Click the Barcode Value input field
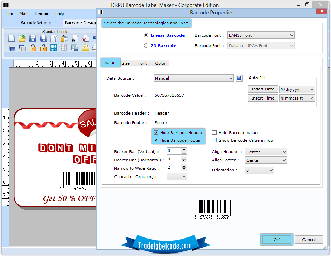The width and height of the screenshot is (331, 256). coord(198,95)
